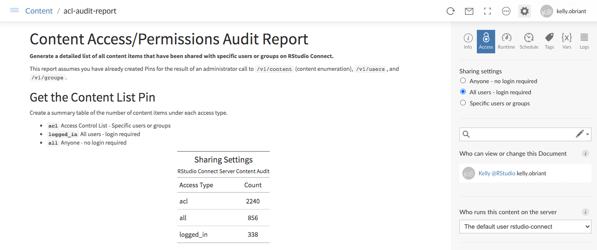
Task: View the Logs panel
Action: point(584,41)
